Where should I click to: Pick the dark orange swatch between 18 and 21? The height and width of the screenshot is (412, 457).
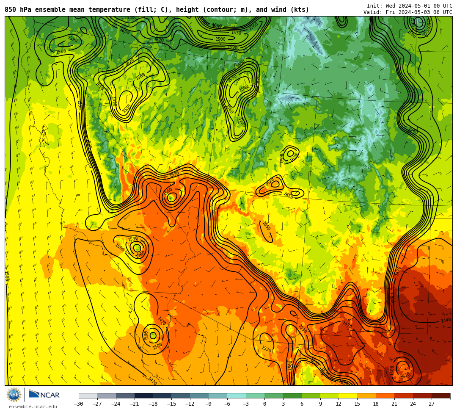pyautogui.click(x=385, y=395)
